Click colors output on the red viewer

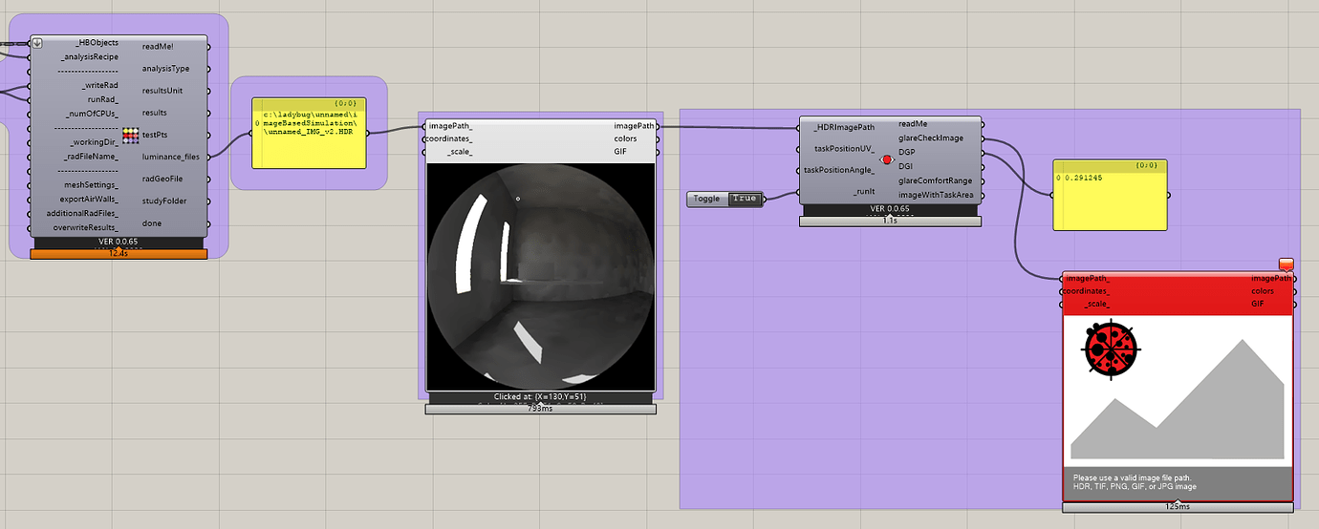point(1263,290)
